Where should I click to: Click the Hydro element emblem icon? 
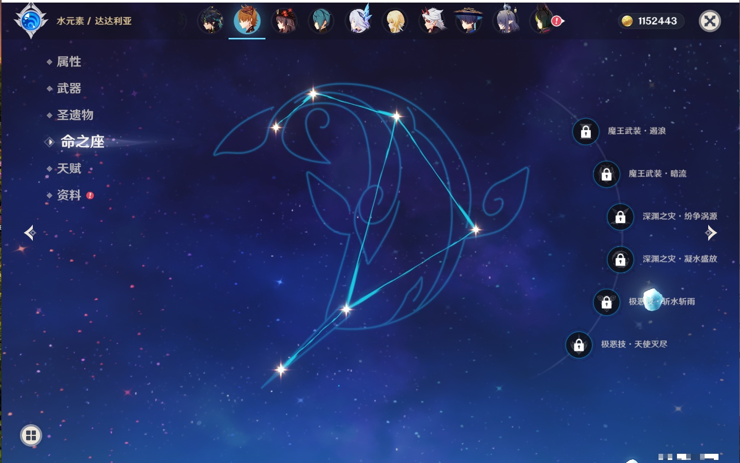(31, 21)
